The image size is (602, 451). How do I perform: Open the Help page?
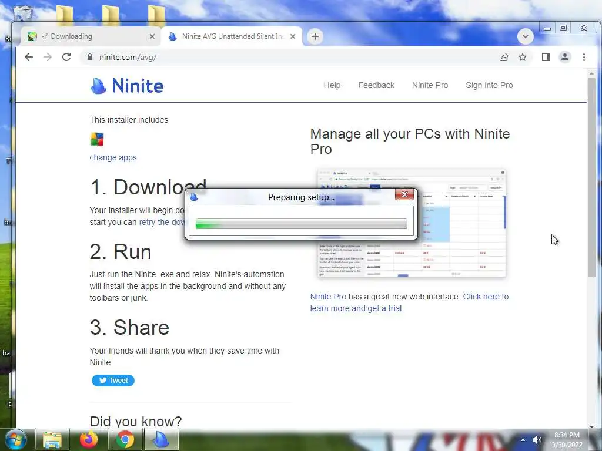point(332,85)
